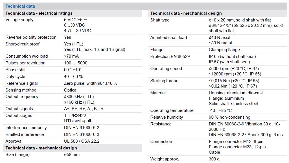The height and width of the screenshot is (163, 289).
Task: Click the "Technical data" blue heading
Action: point(20,6)
